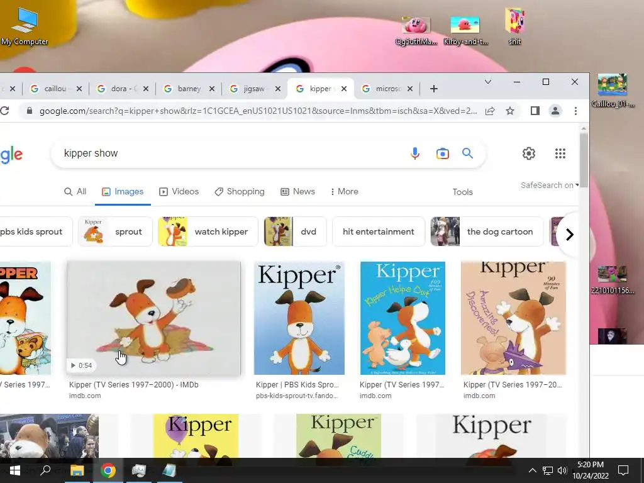Screen dimensions: 644x483
Task: Open Kipper Helps Out cover image
Action: (x=402, y=318)
